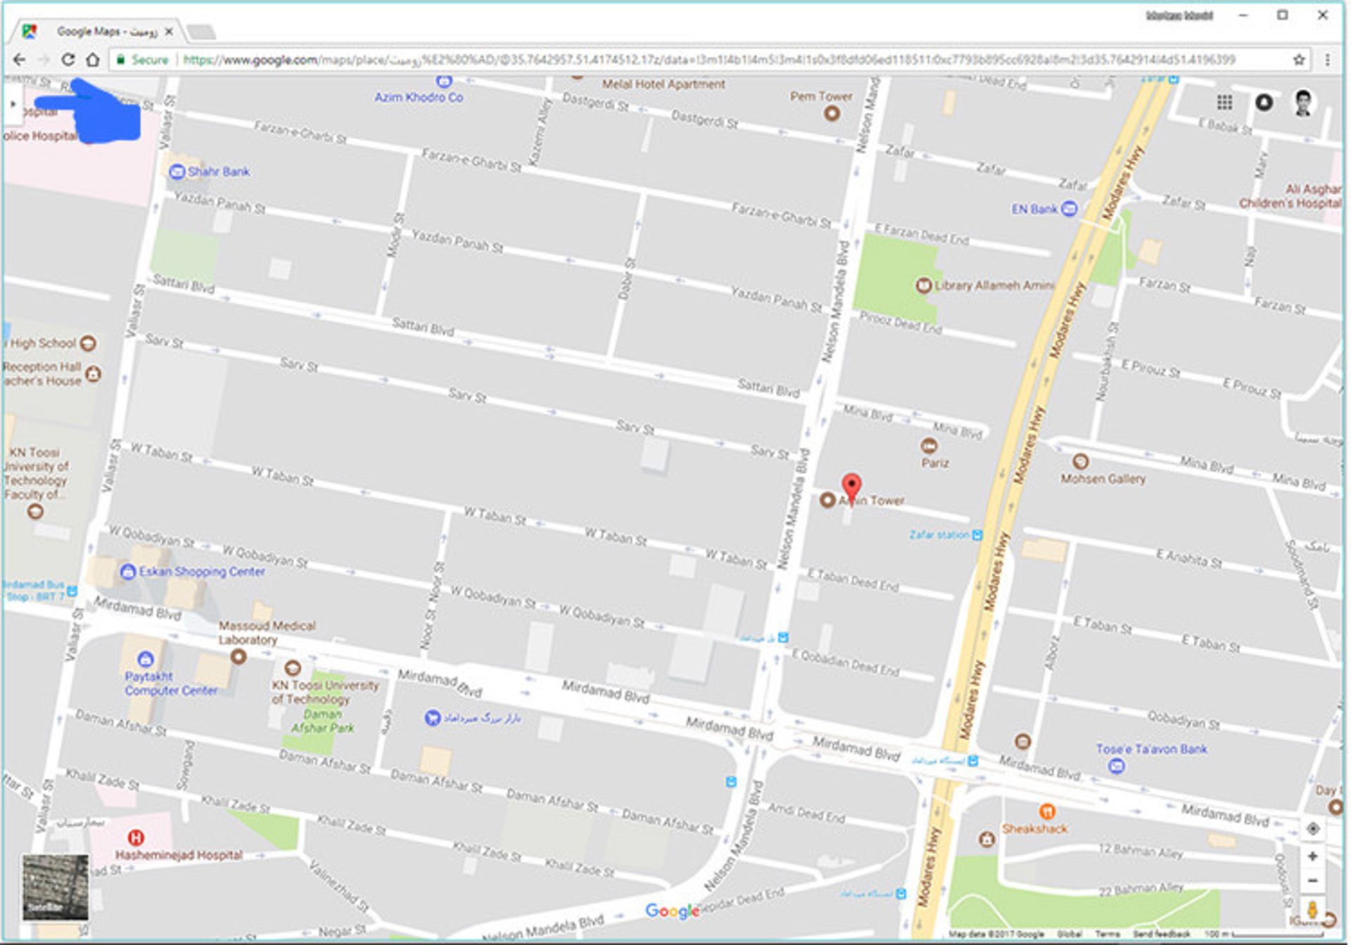
Task: Select the Amin Tower marker
Action: tap(827, 500)
